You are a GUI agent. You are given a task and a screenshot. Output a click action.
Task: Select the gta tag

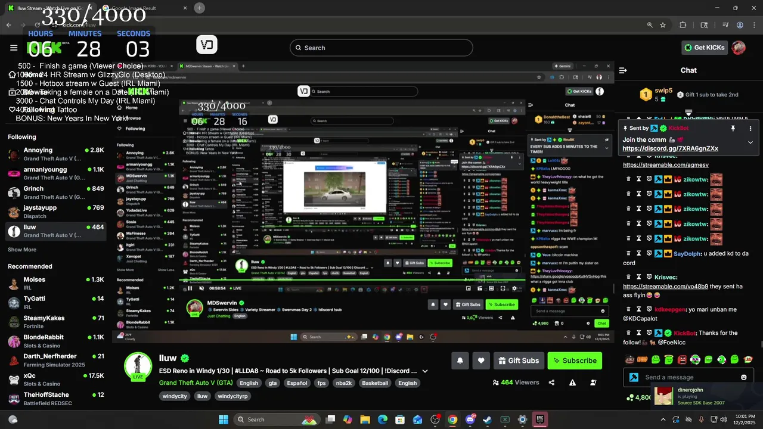(272, 383)
